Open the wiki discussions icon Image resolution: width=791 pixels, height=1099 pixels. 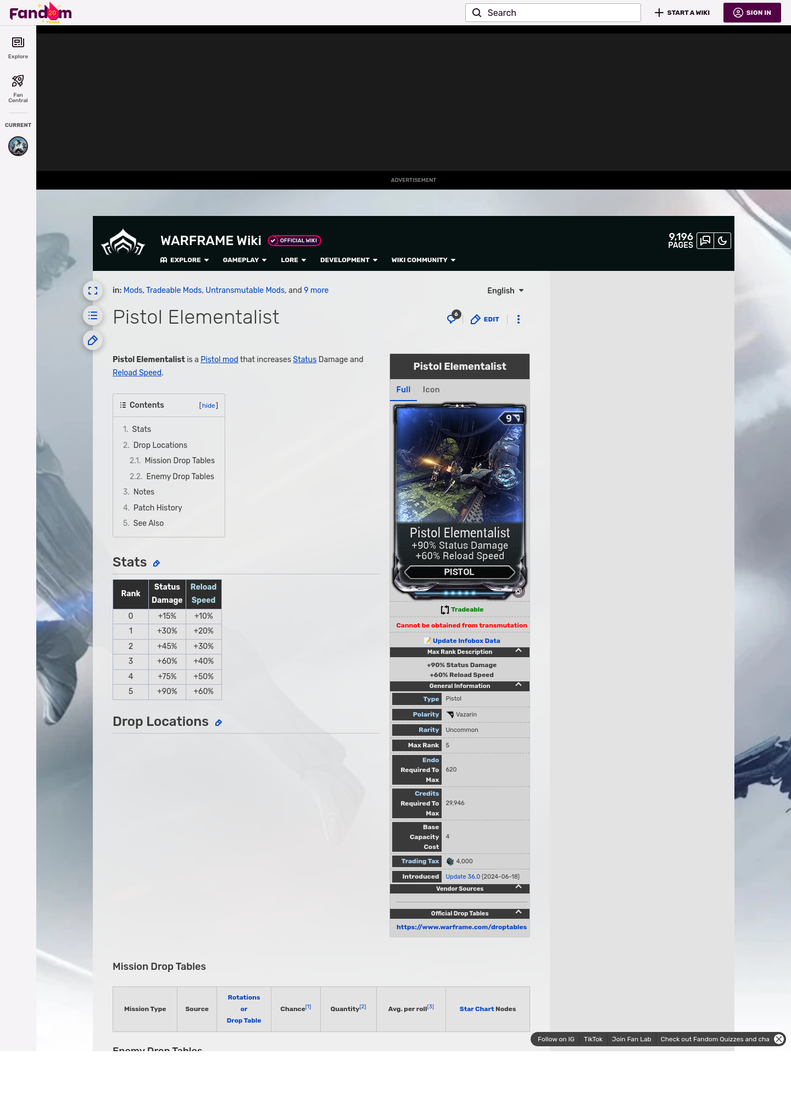pos(705,241)
